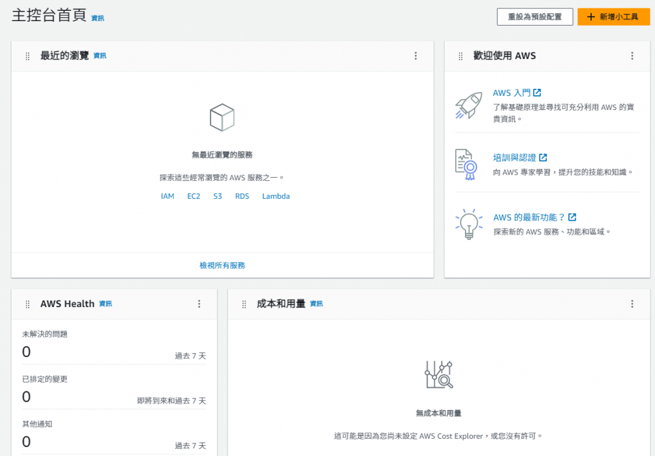Open the IAM service link
655x456 pixels.
[x=168, y=196]
